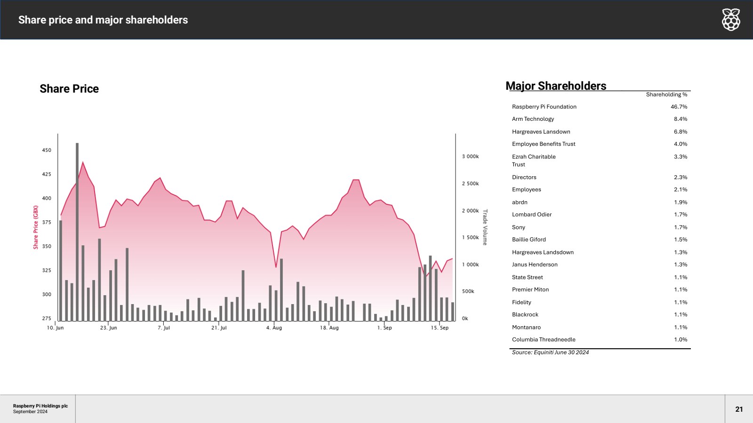This screenshot has height=423, width=753.
Task: Click the 'Trade Volume' axis label
Action: (485, 227)
